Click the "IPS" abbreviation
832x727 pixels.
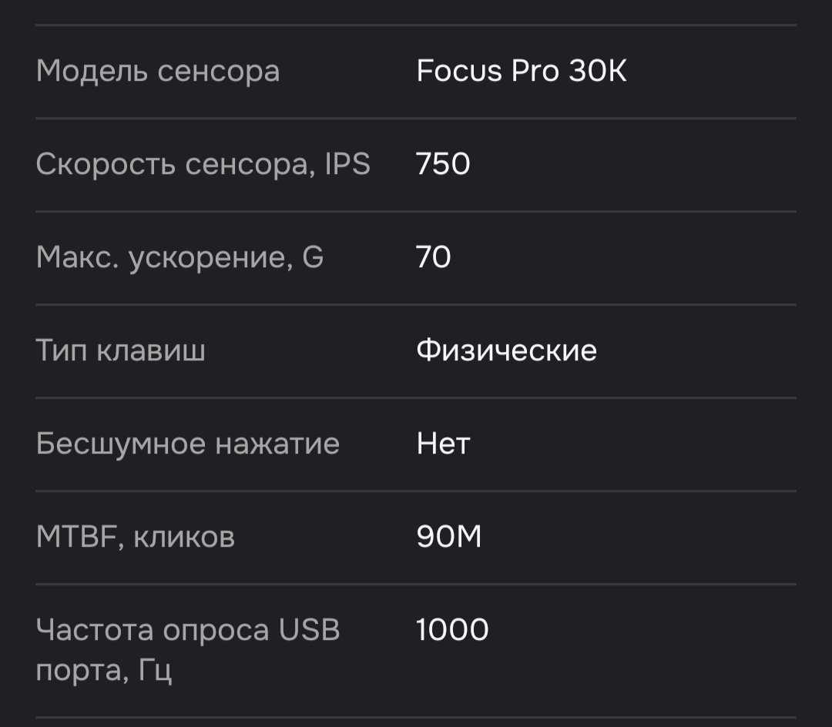tap(347, 165)
